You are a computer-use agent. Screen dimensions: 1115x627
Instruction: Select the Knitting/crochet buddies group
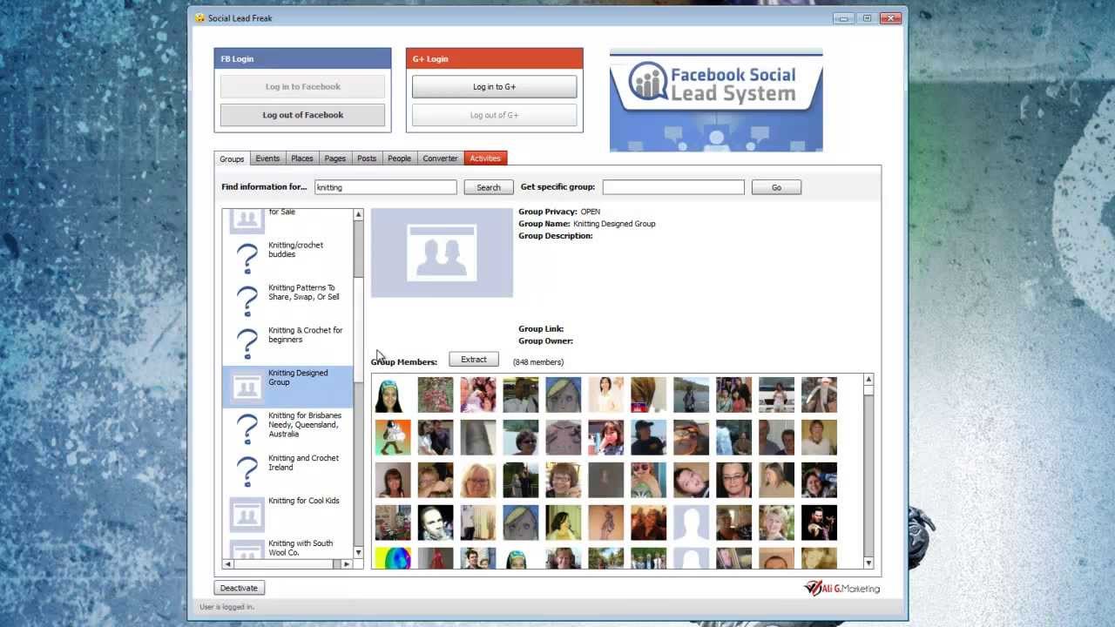tap(287, 257)
